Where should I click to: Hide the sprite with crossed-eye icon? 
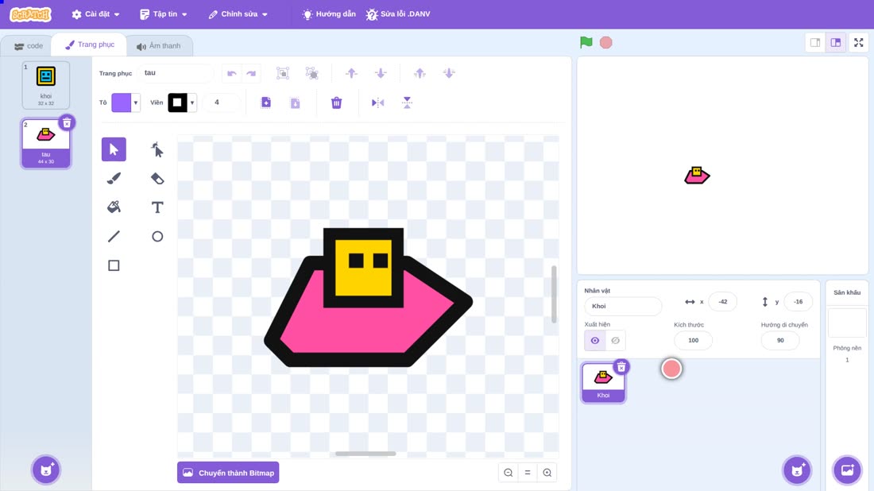click(x=615, y=341)
